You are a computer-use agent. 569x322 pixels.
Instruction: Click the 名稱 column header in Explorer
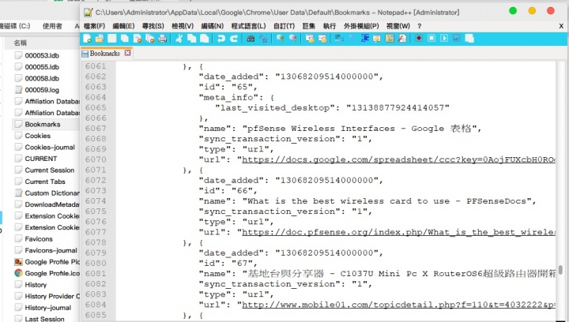pyautogui.click(x=21, y=43)
